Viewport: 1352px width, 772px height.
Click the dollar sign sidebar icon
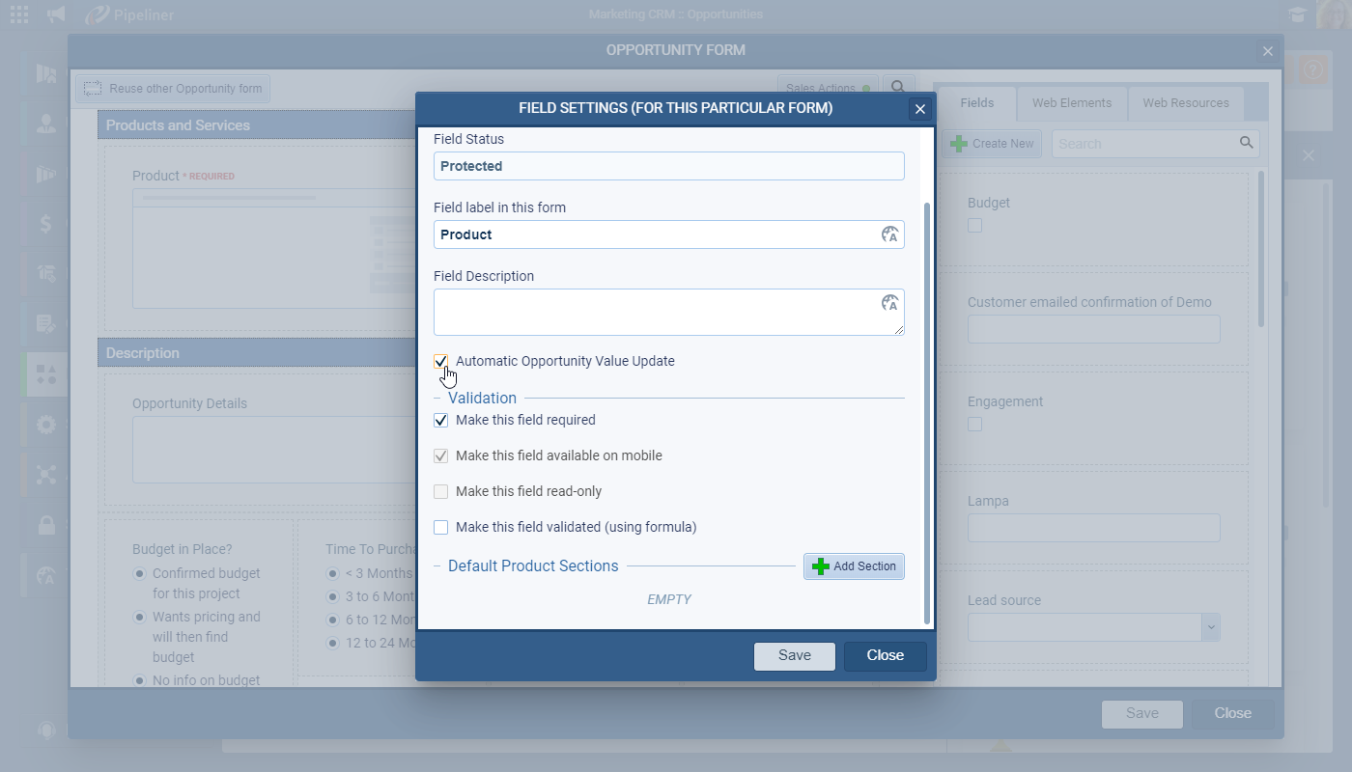tap(45, 224)
